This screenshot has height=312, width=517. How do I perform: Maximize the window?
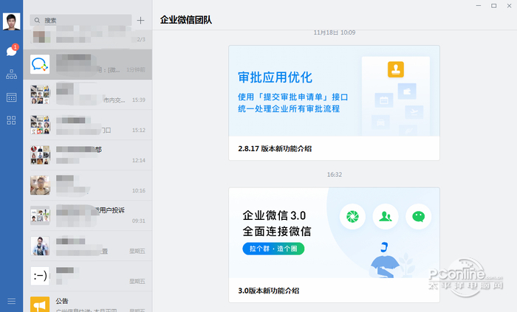pyautogui.click(x=493, y=6)
